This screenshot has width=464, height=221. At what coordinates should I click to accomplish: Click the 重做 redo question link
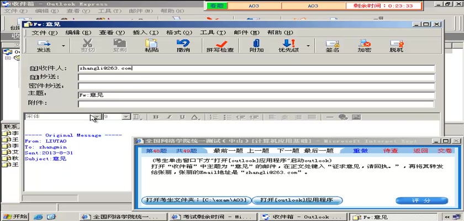[360, 151]
